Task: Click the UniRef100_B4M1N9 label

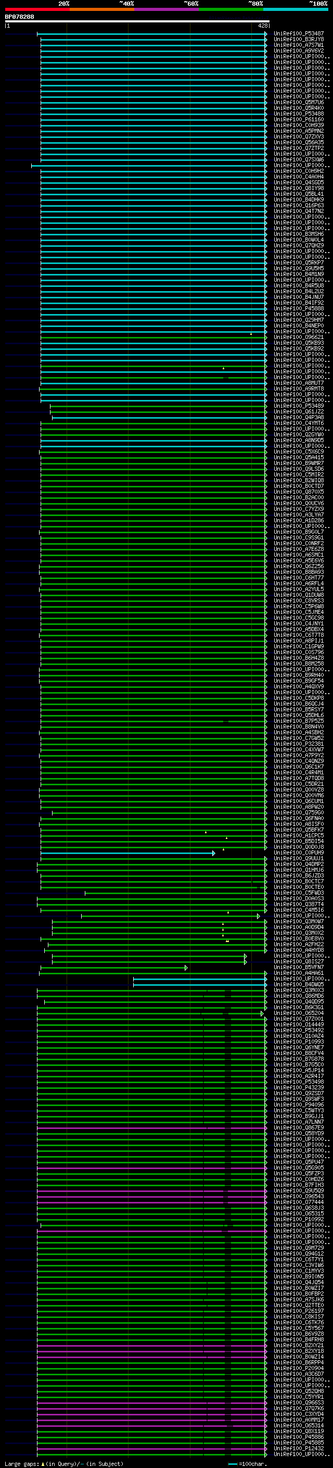Action: point(298,274)
